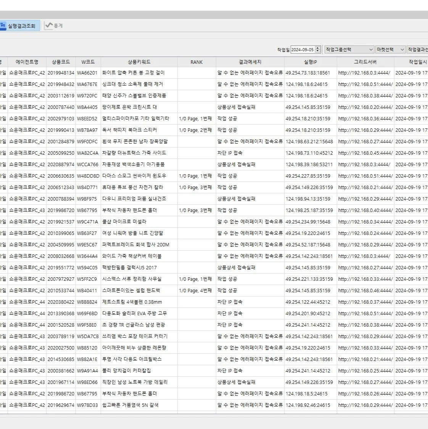Click the 작업일 date stepper arrows

(x=318, y=50)
